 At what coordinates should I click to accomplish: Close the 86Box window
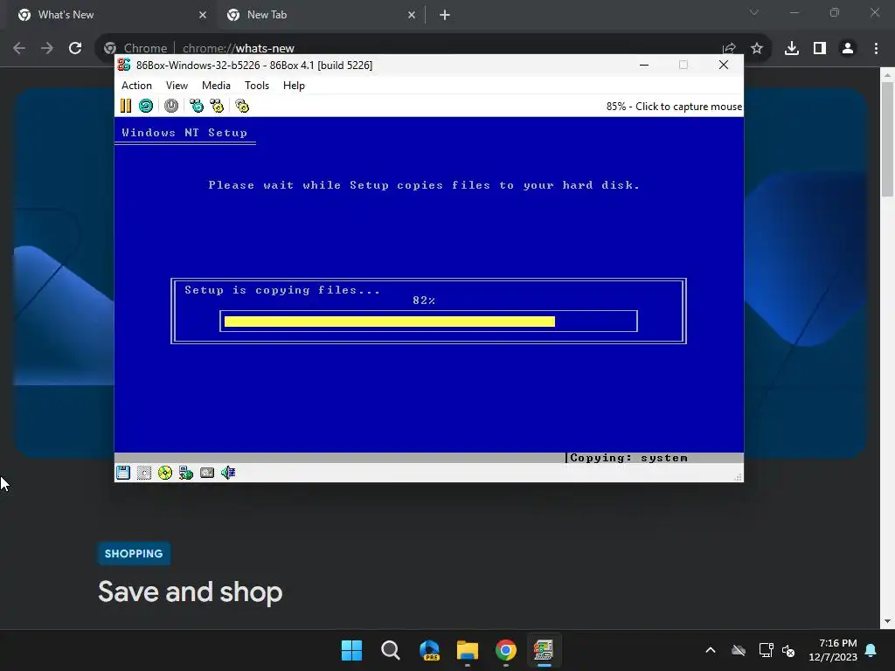click(x=723, y=65)
